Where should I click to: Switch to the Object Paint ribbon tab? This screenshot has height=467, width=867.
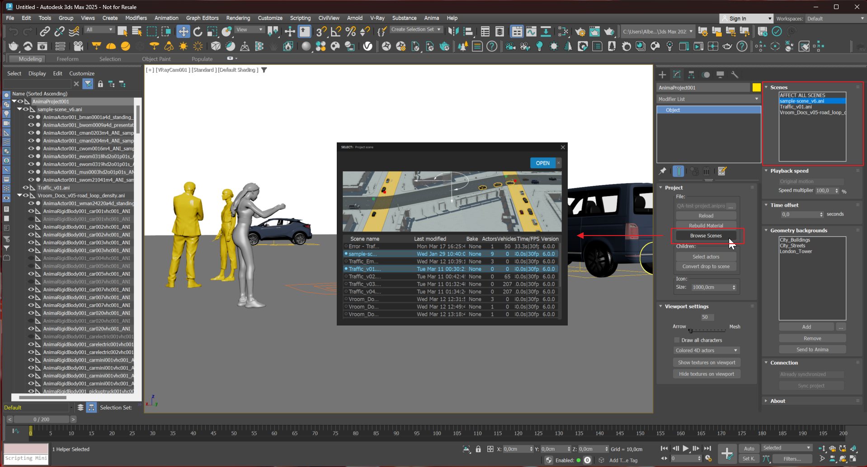click(156, 59)
